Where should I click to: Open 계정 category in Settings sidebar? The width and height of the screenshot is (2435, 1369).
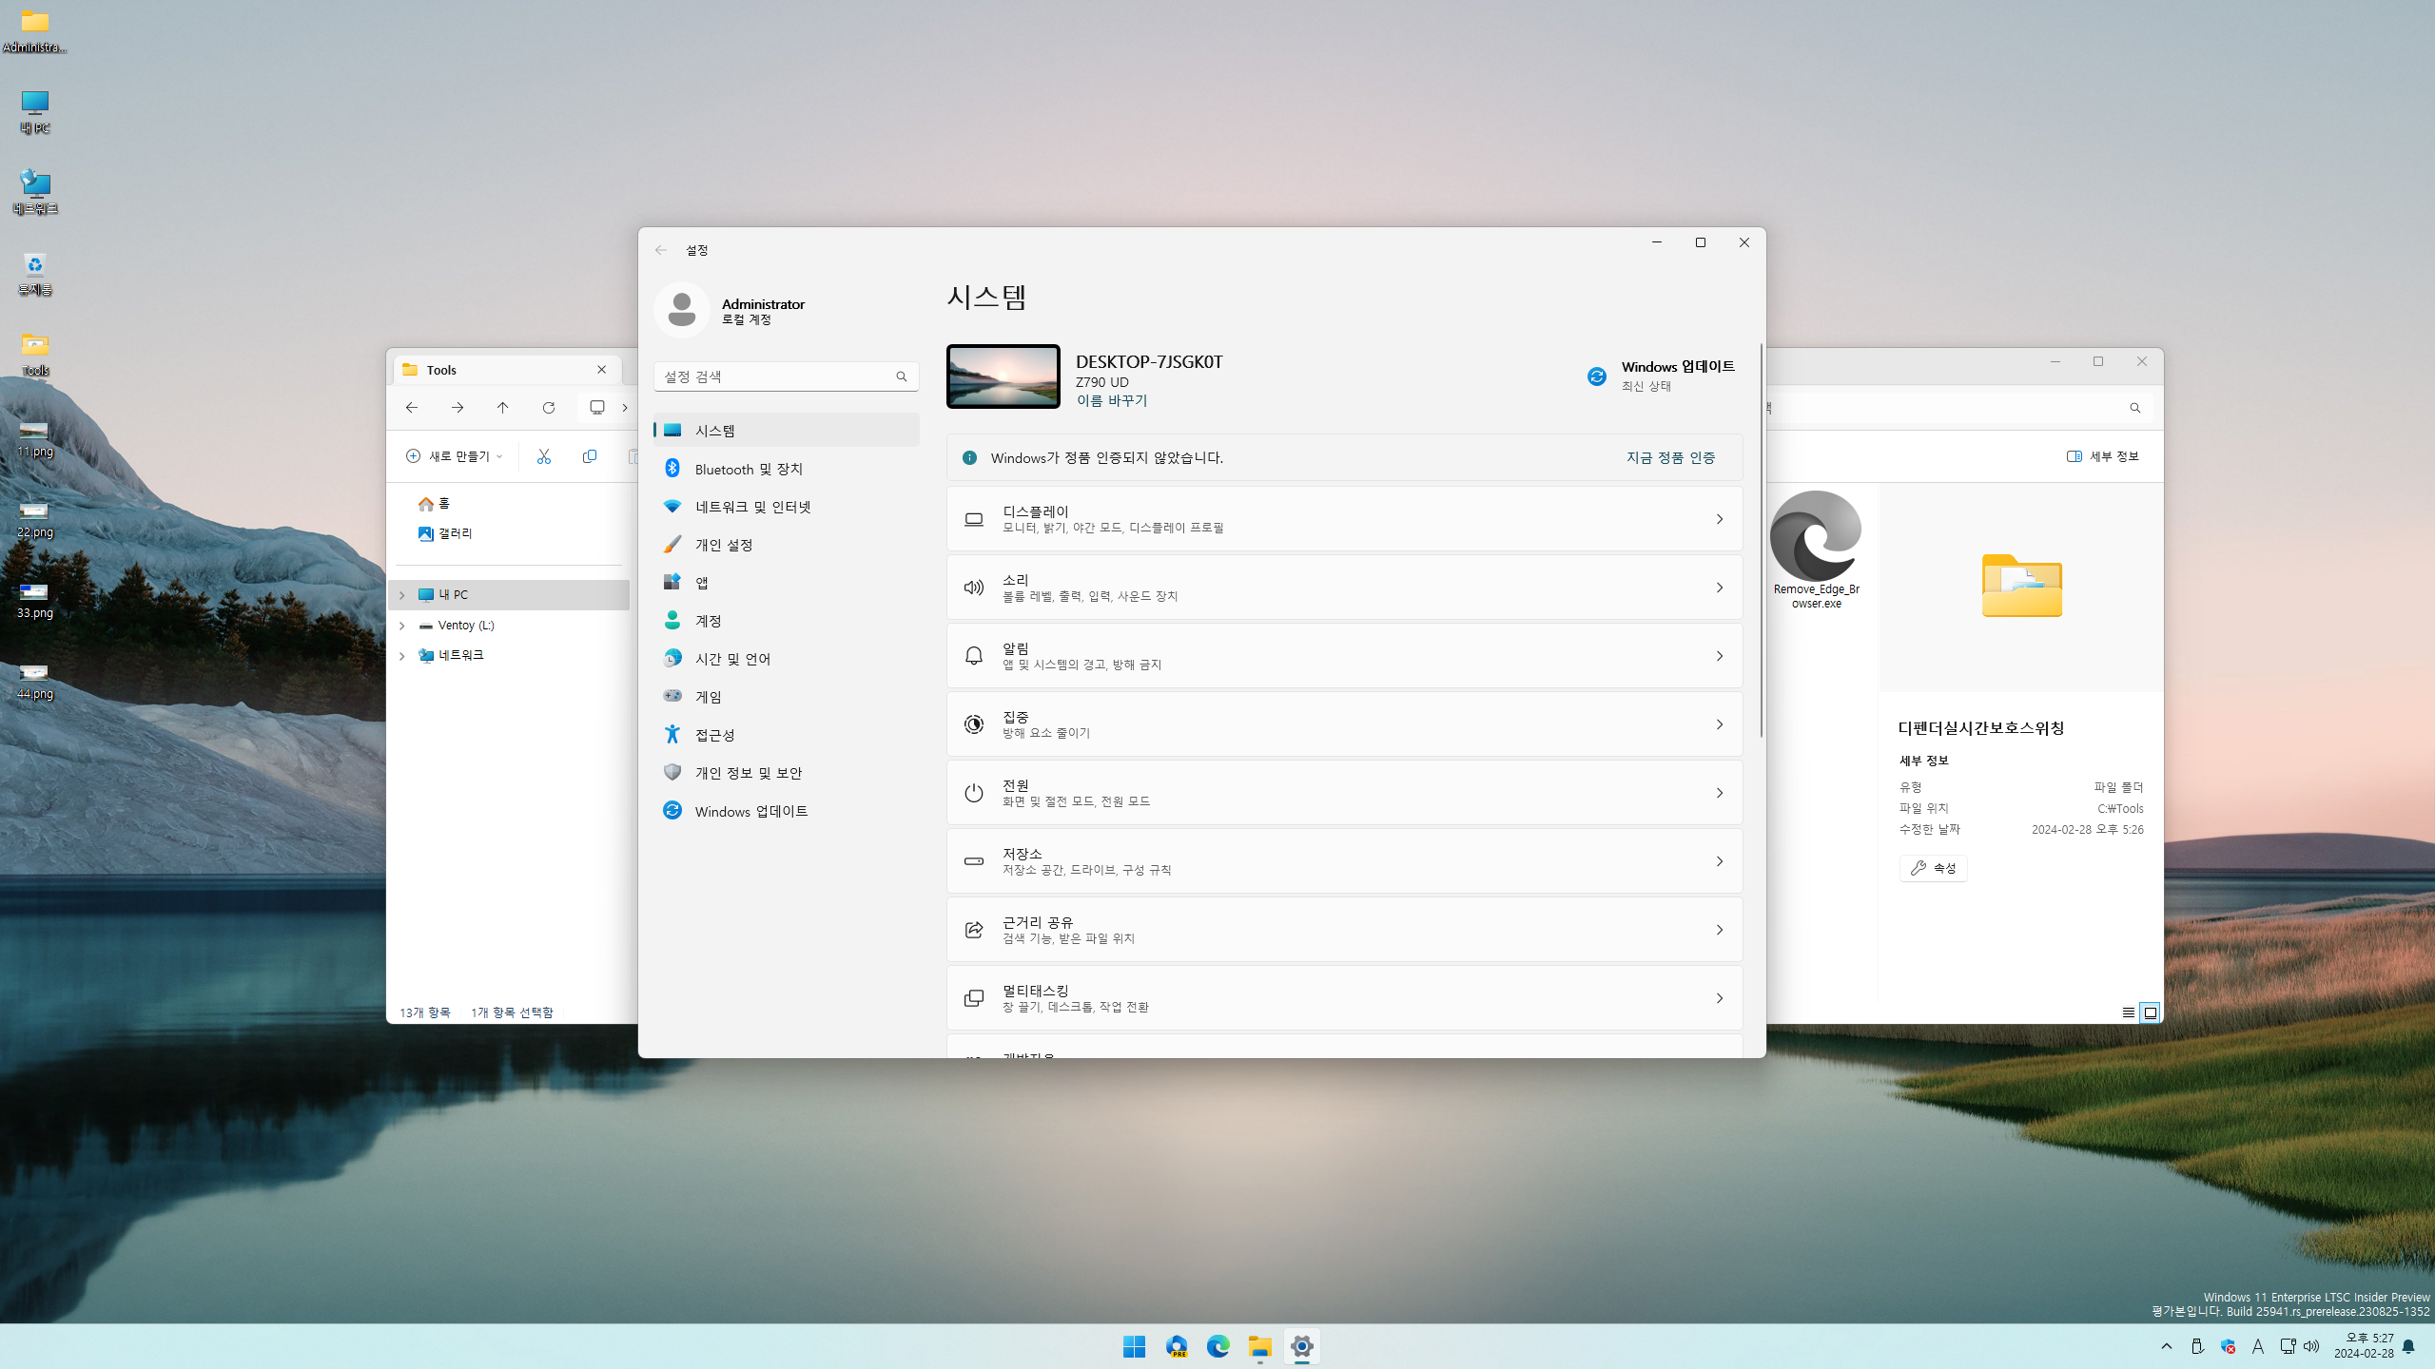tap(786, 621)
